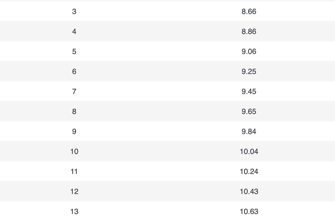Select the cell containing 9.25
The height and width of the screenshot is (220, 335).
tap(249, 71)
